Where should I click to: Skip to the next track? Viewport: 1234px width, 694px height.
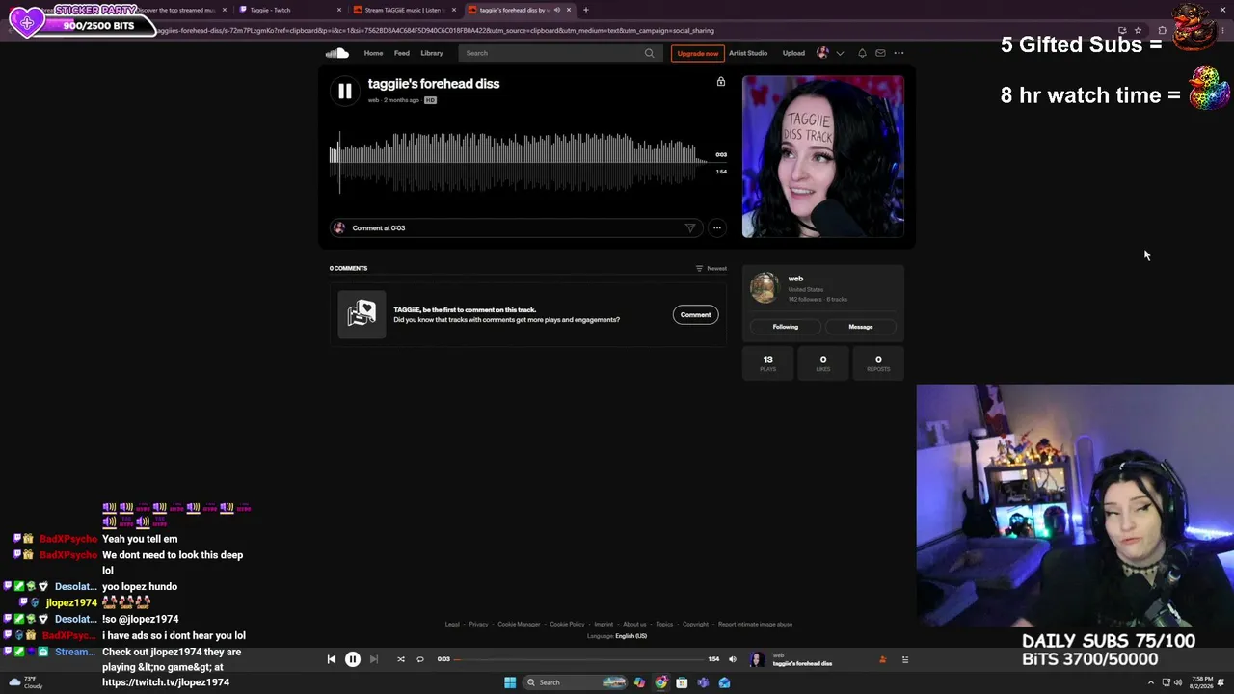click(374, 659)
